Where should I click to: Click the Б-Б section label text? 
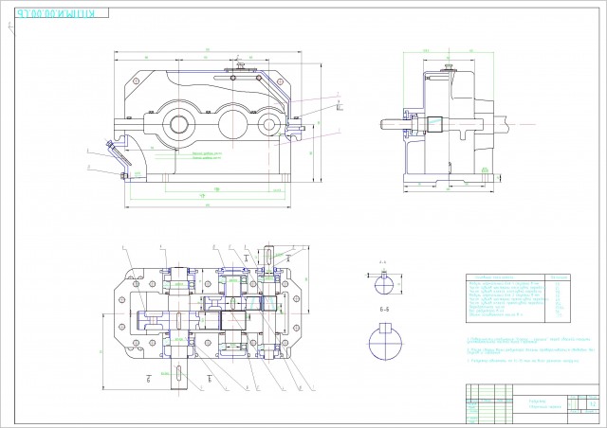[x=385, y=310]
